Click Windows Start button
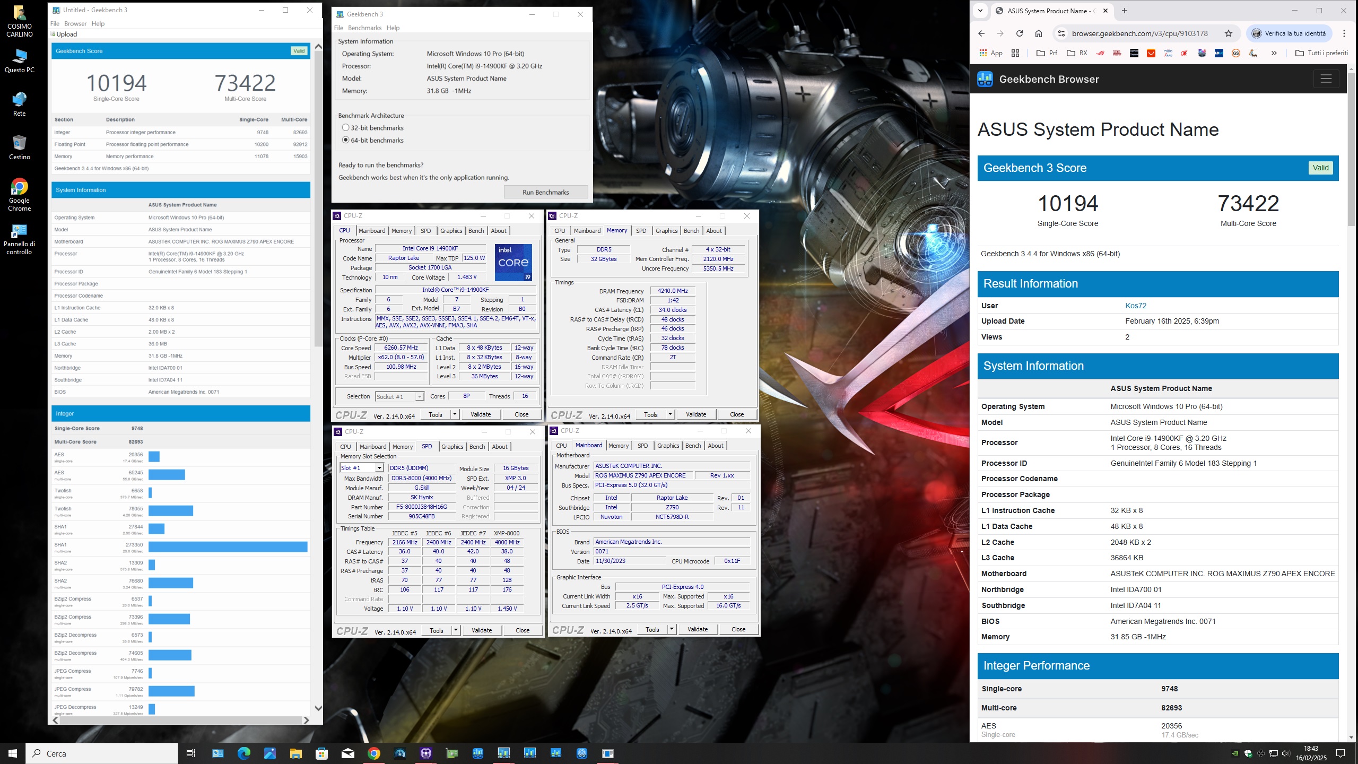This screenshot has height=764, width=1358. pyautogui.click(x=13, y=753)
